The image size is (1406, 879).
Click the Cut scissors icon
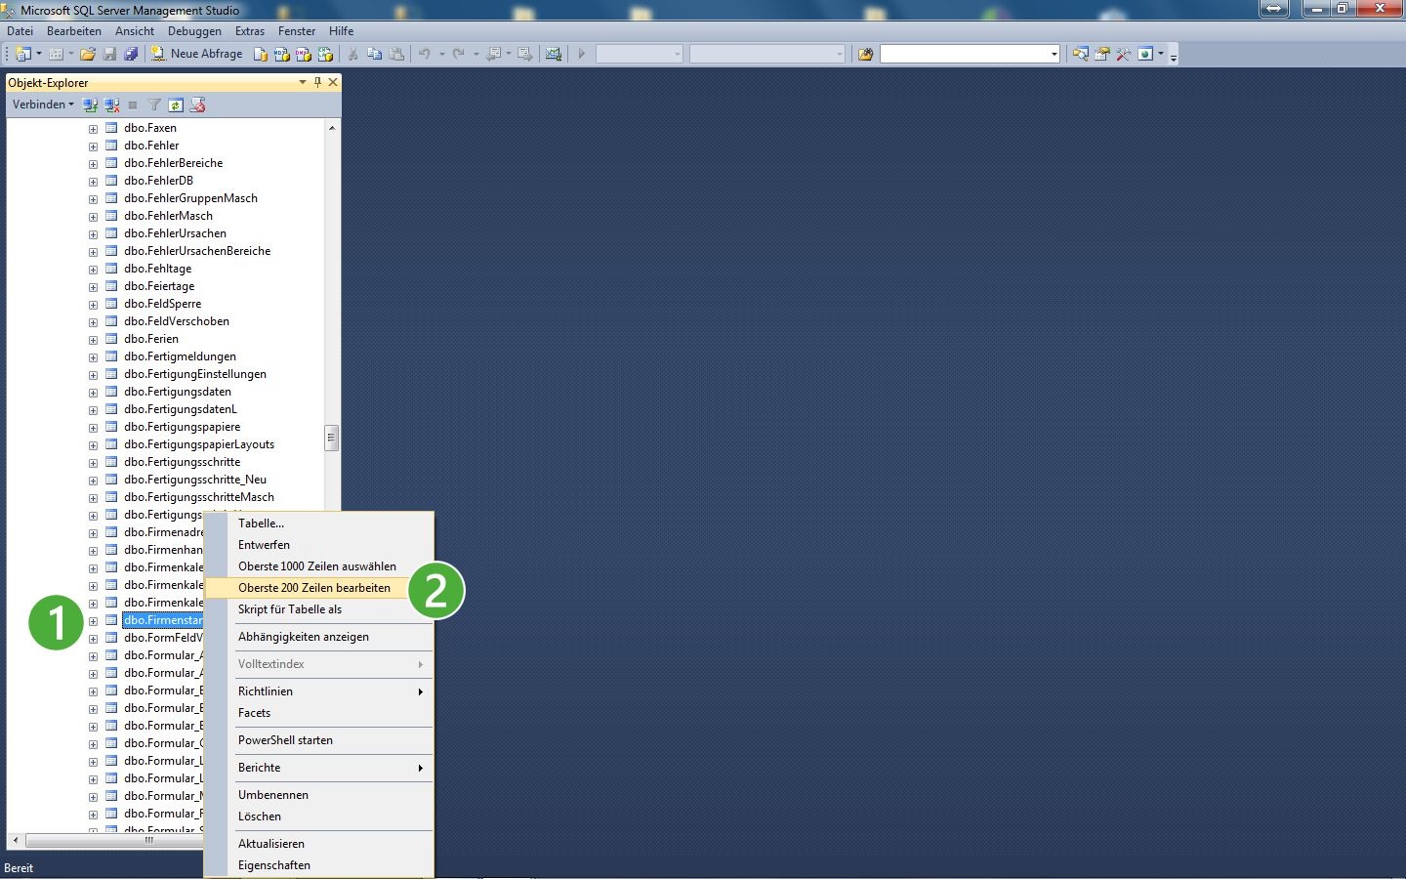pyautogui.click(x=352, y=54)
